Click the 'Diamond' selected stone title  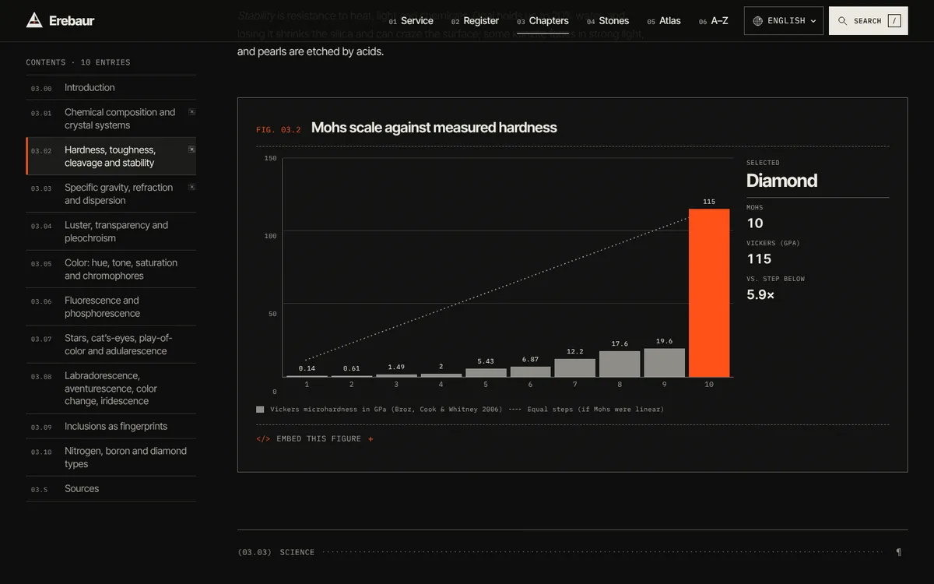click(781, 181)
